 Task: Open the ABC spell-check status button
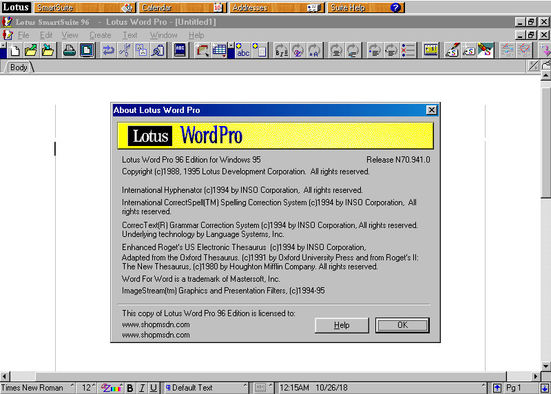[263, 388]
